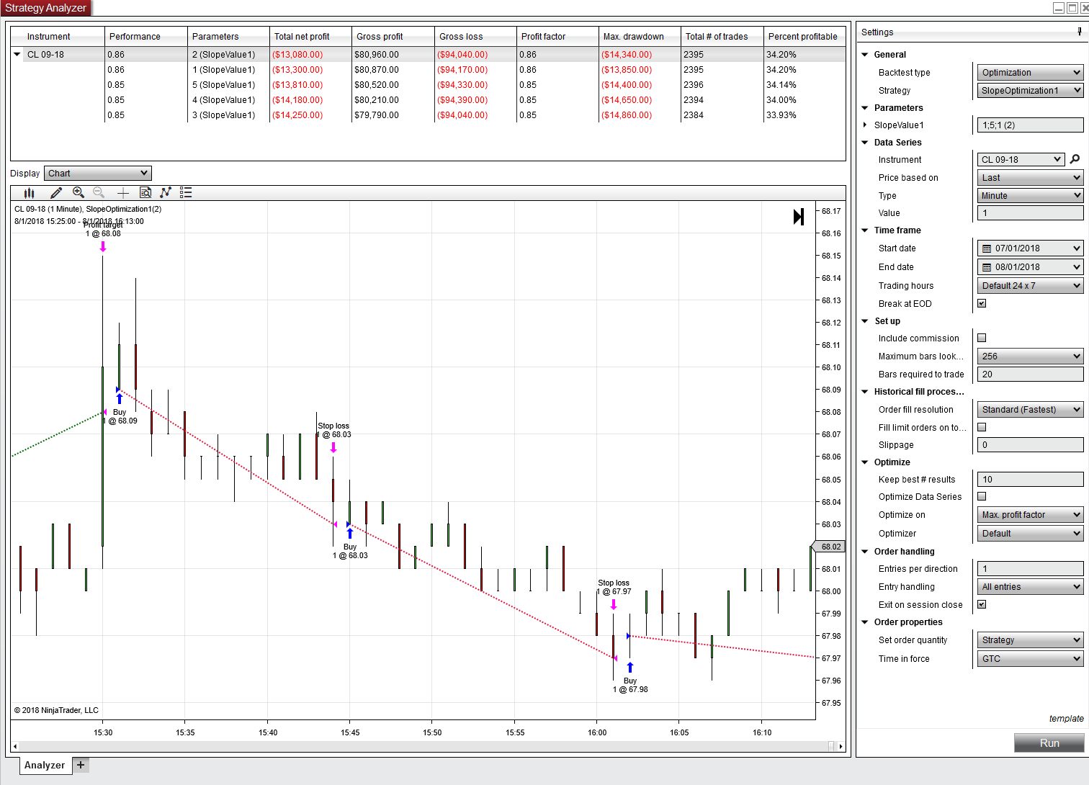Click the zoom out magnifier icon

99,193
